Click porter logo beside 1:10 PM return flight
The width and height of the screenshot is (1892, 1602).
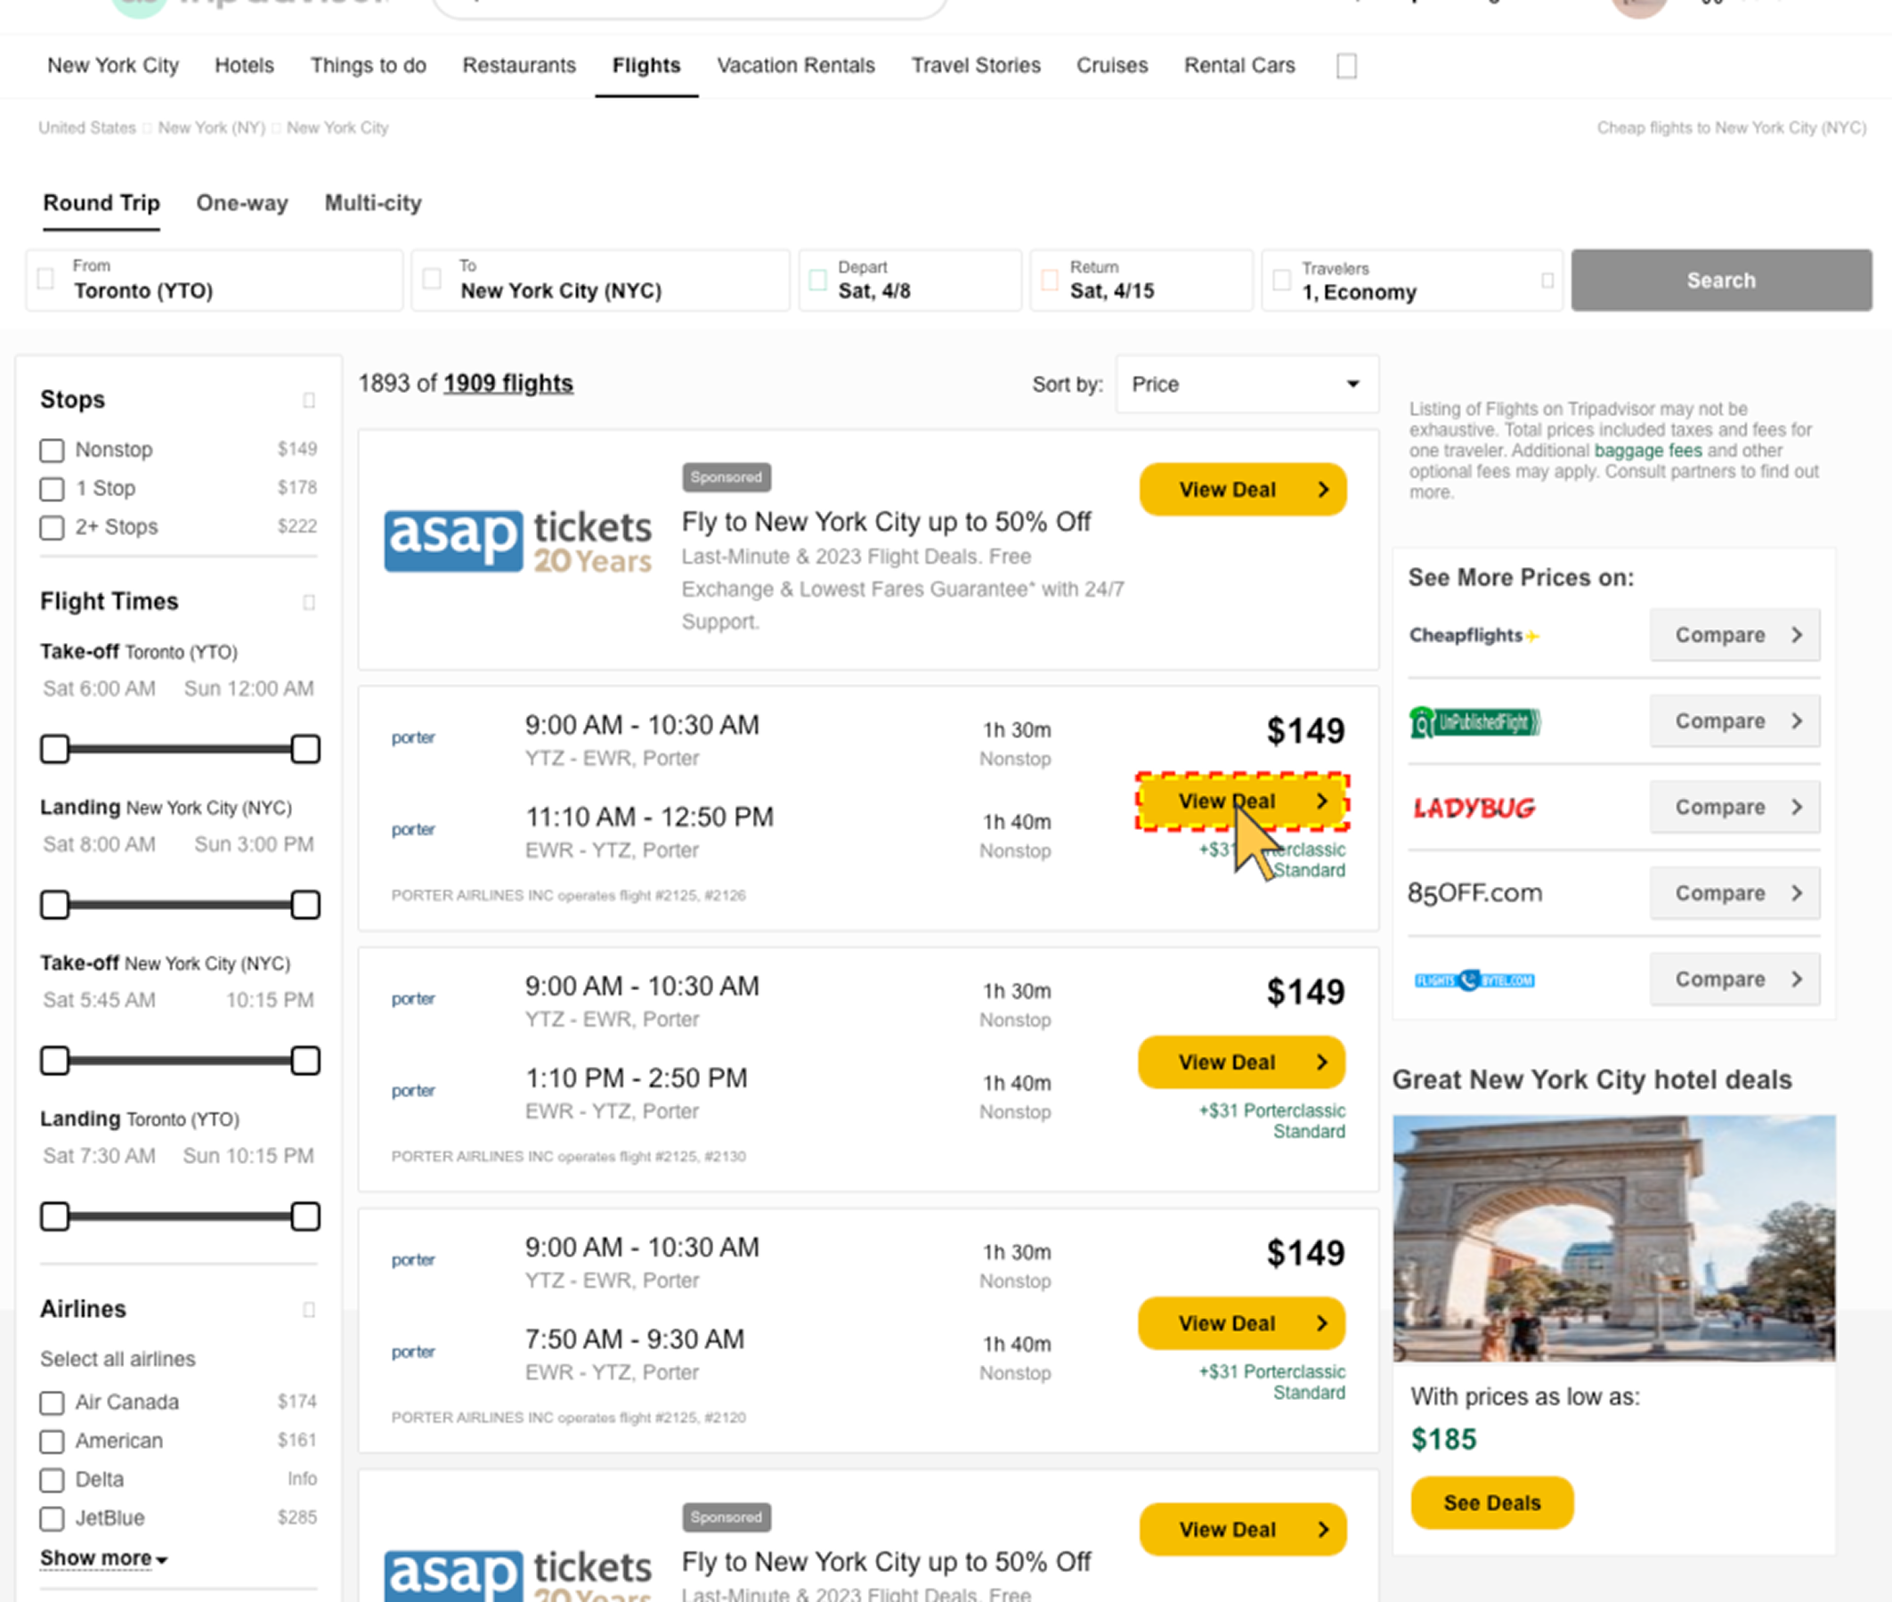[413, 1090]
